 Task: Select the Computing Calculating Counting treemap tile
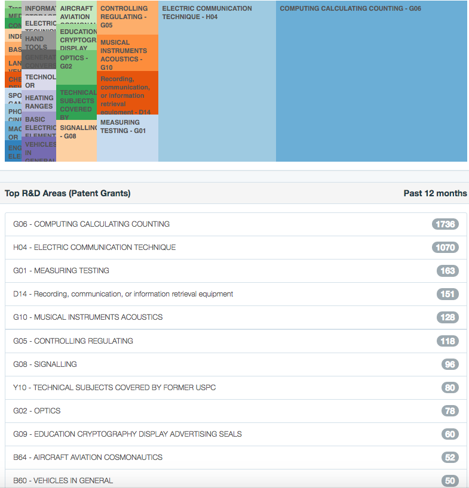(371, 81)
